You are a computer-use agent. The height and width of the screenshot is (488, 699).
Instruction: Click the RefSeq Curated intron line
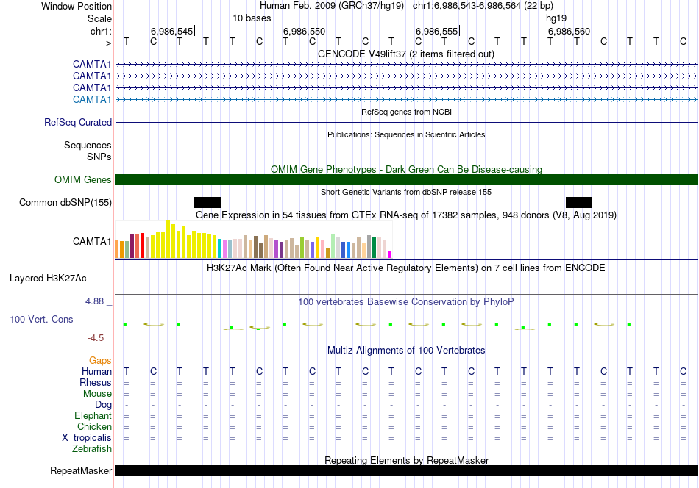pos(406,122)
